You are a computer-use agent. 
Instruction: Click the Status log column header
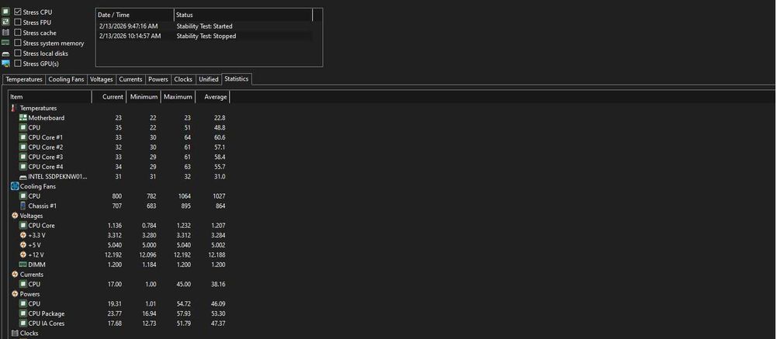pos(244,15)
